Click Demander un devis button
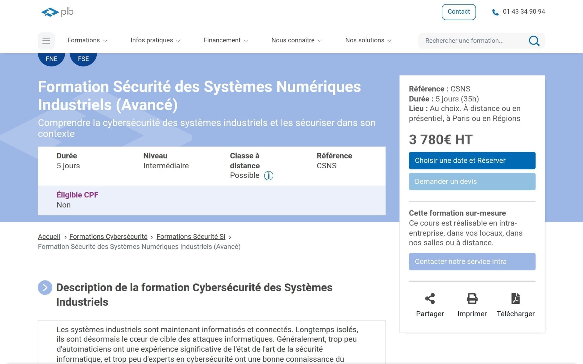Screen dimensions: 583x364 [472, 181]
